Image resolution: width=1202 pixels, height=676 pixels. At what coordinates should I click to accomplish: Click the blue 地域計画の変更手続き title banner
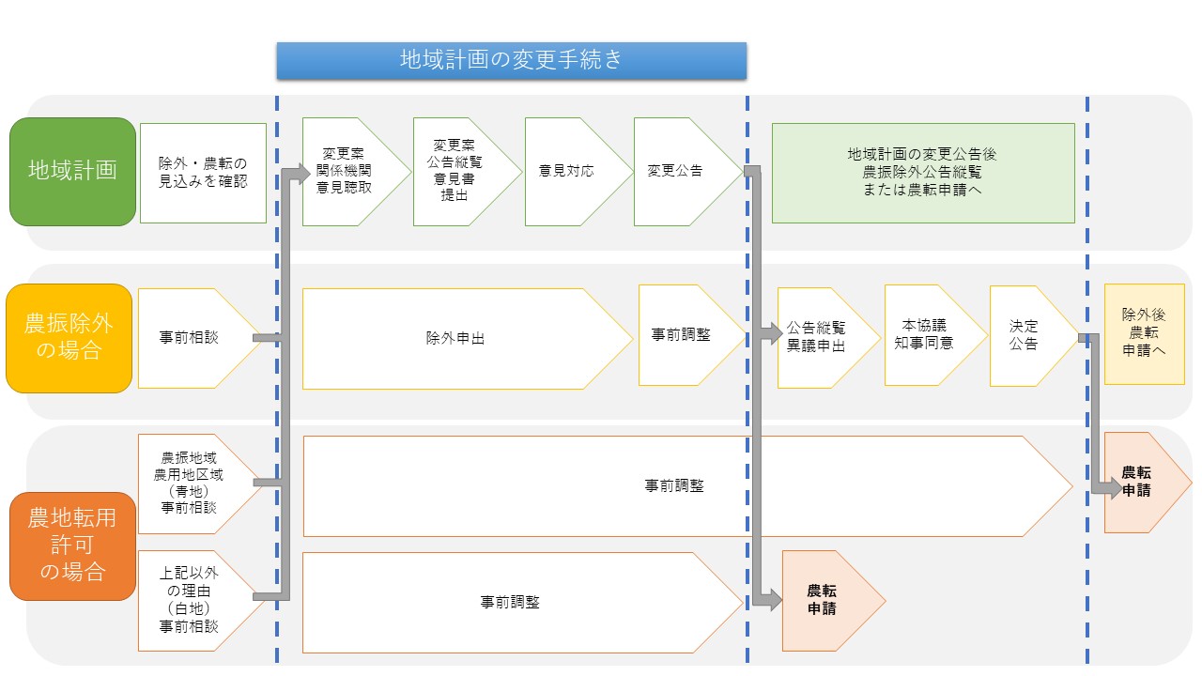511,60
